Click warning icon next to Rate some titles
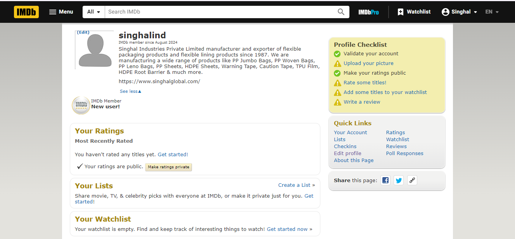 (x=337, y=83)
